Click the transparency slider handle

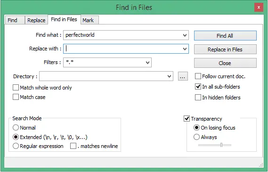(221, 145)
